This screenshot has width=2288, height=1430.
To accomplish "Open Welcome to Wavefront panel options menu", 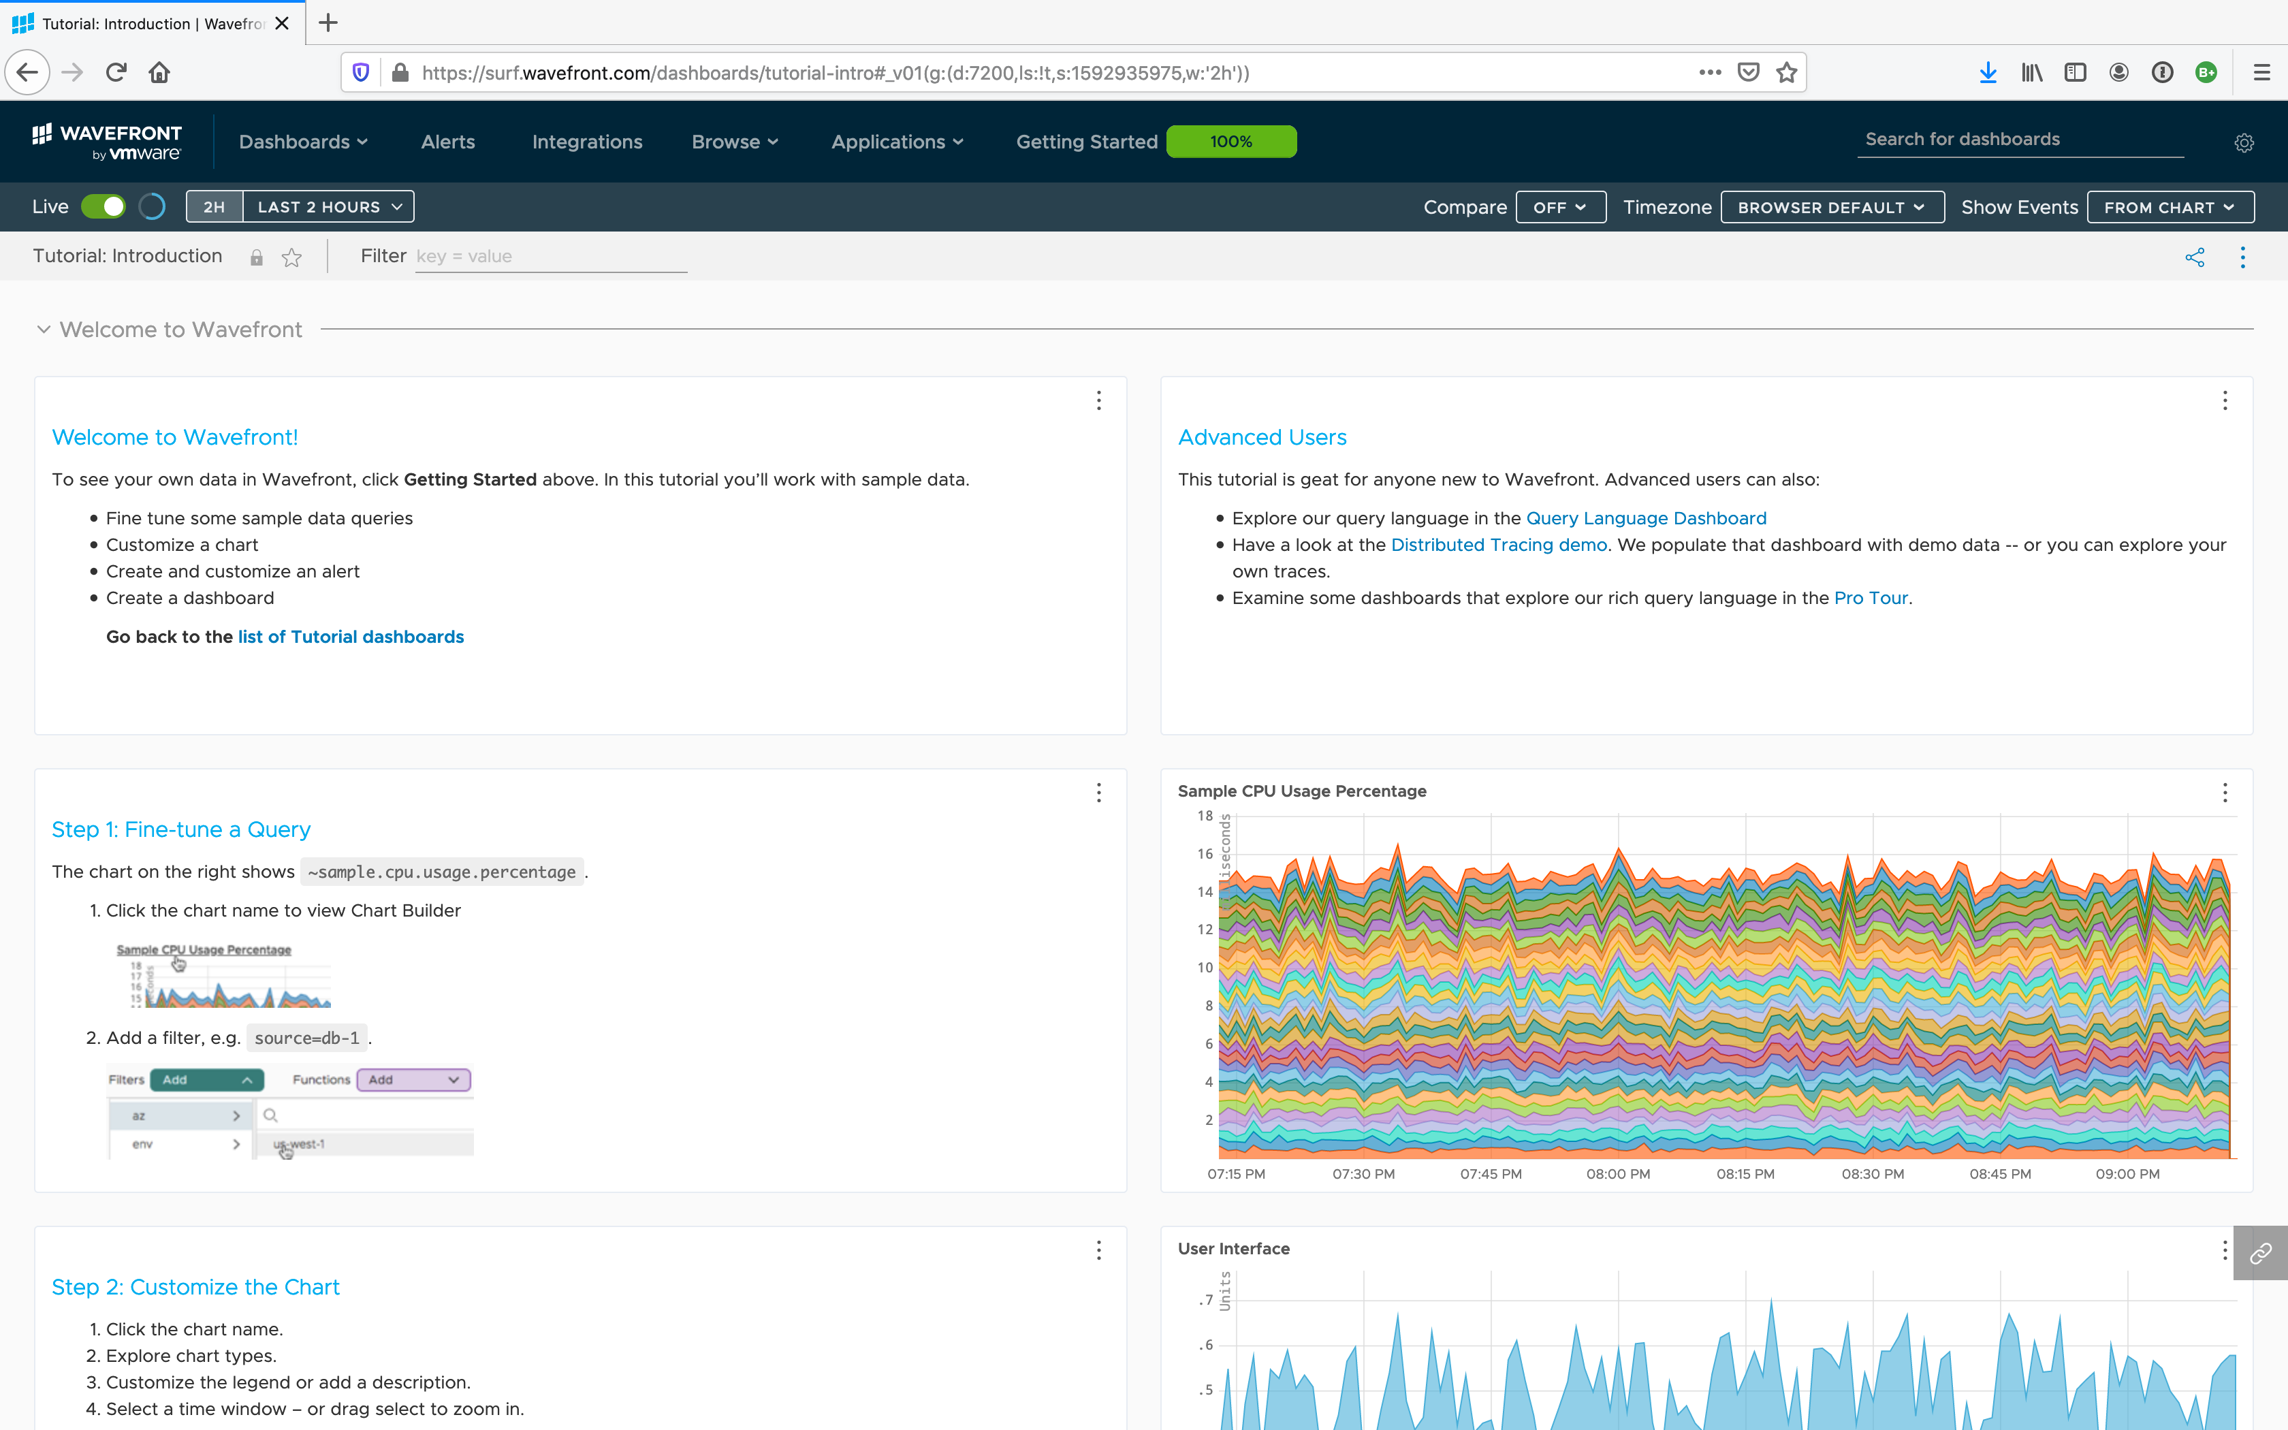I will (x=1098, y=401).
